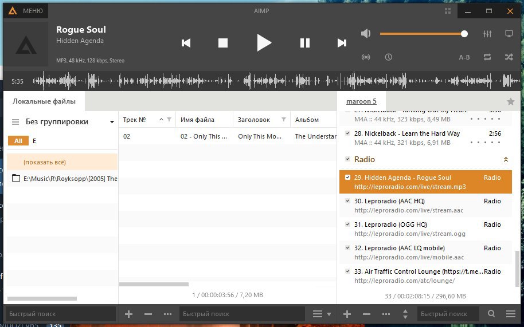Open library more options dots
This screenshot has height=327, width=524.
coord(168,314)
